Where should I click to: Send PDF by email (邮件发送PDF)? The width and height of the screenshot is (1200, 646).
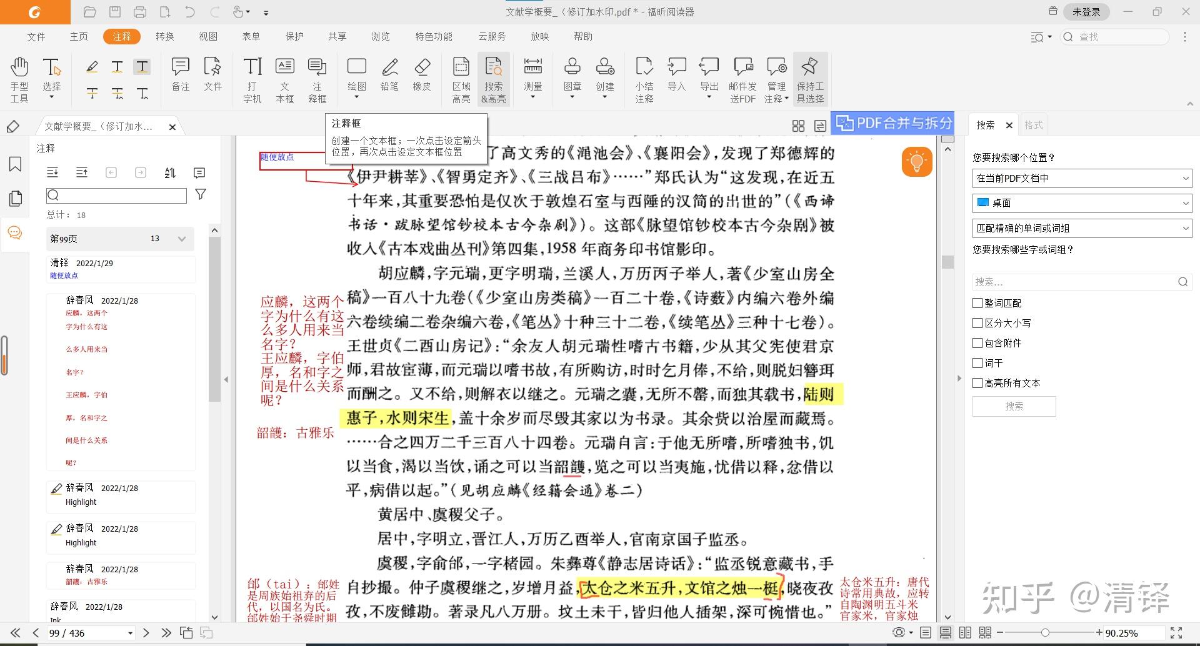click(743, 79)
